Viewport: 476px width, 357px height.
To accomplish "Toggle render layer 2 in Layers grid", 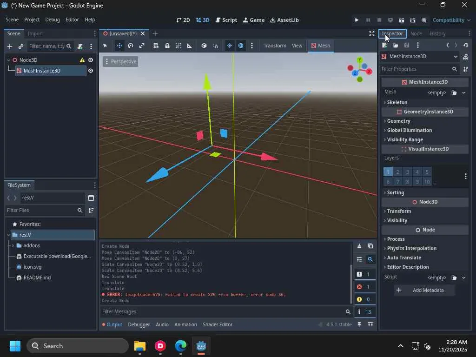I will coord(397,172).
